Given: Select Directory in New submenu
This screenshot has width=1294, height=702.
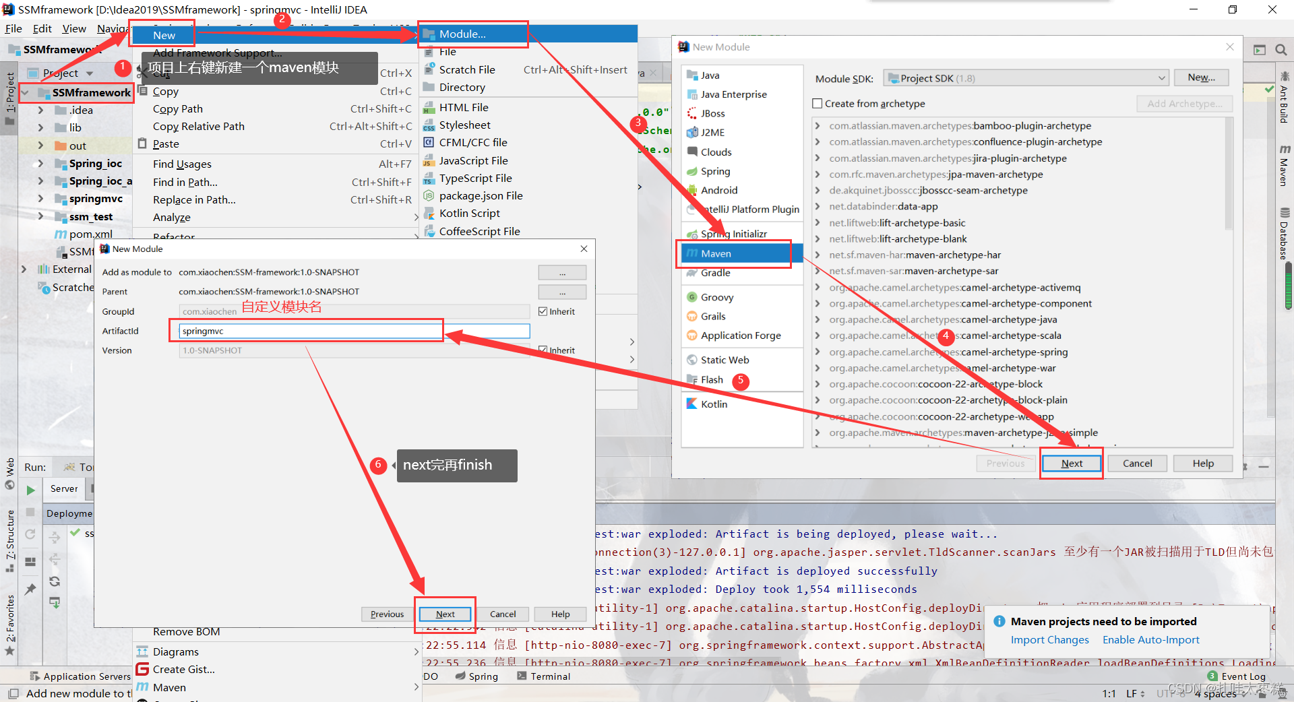Looking at the screenshot, I should click(462, 88).
